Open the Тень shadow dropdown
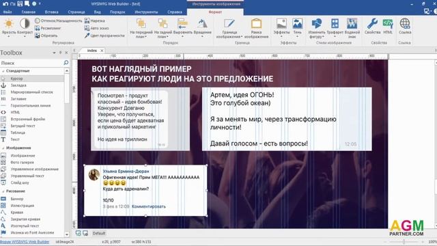437x246 pixels. (x=298, y=28)
